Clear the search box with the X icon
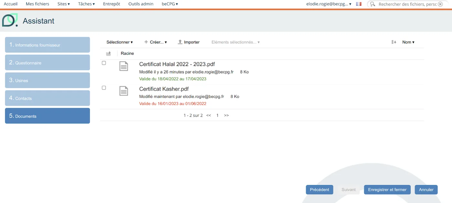 [440, 4]
